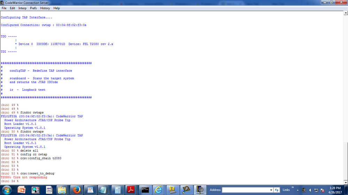This screenshot has width=348, height=195.
Task: Click the Address bar refresh/go button
Action: (x=277, y=190)
